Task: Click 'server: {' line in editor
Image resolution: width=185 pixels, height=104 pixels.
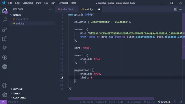Action: point(81,29)
